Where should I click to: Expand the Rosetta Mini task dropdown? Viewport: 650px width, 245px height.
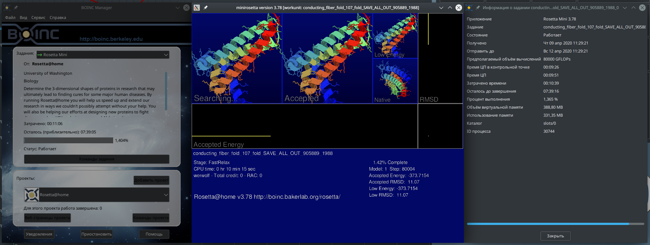[166, 55]
